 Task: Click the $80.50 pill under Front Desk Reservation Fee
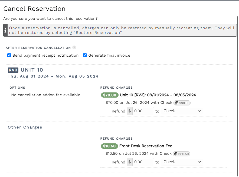click(181, 154)
